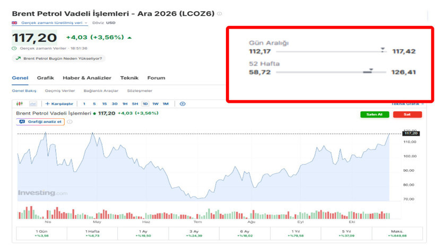The height and width of the screenshot is (245, 435).
Task: Open the Teknik Grafik link
Action: [x=407, y=104]
